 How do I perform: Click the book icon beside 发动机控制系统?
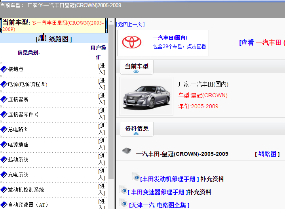[x=4, y=190]
